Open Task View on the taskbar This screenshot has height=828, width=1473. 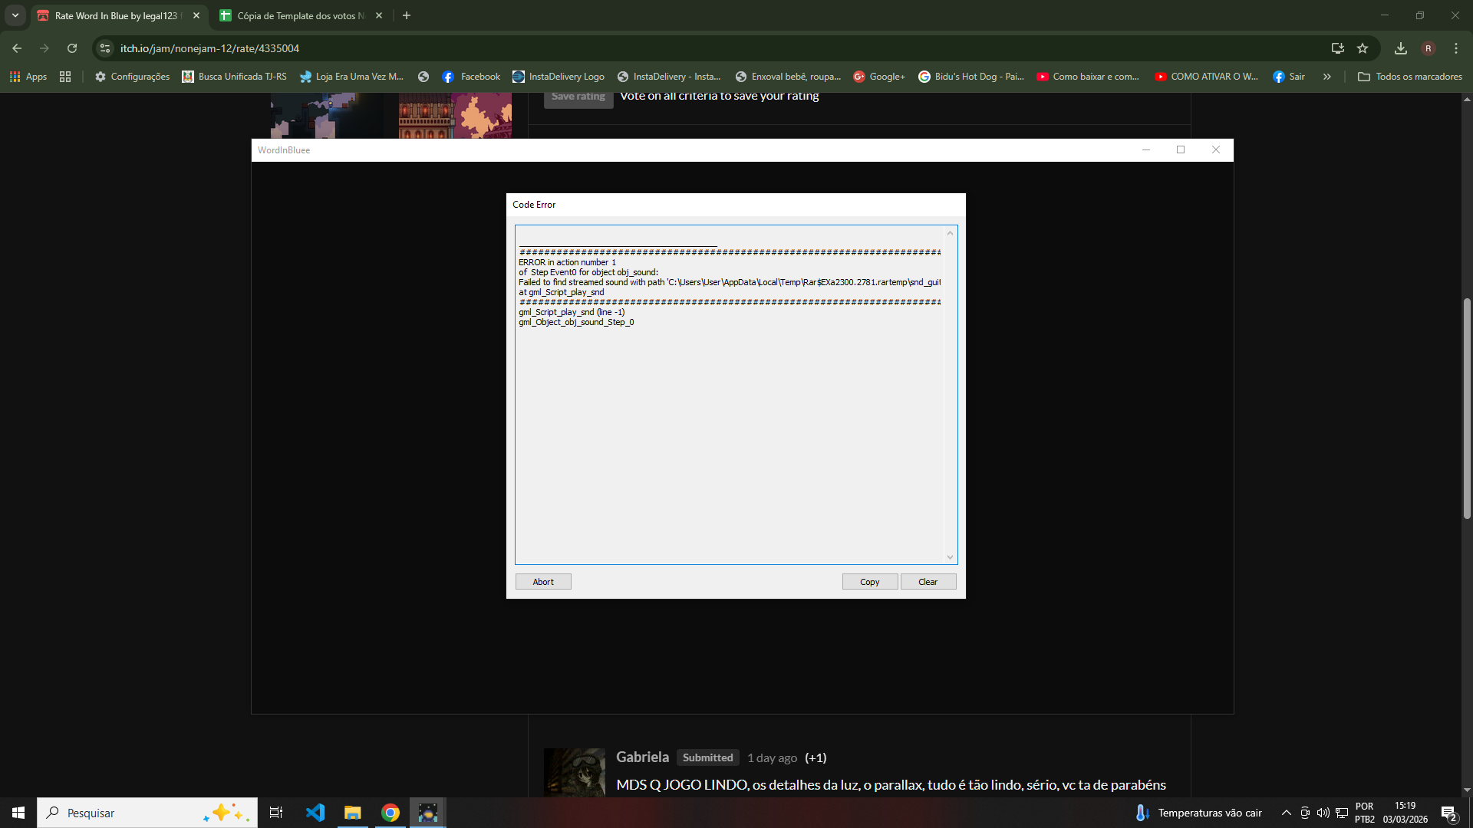pyautogui.click(x=276, y=813)
